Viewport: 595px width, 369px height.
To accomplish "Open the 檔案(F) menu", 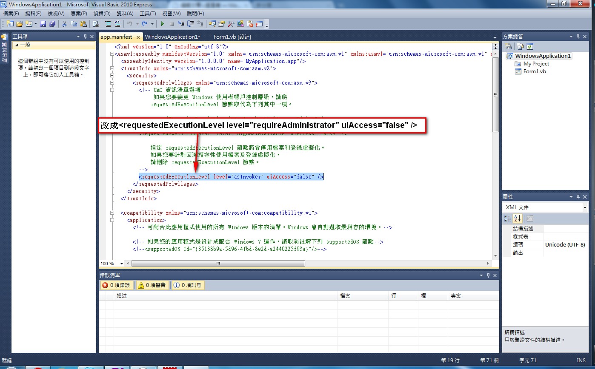I will pos(11,14).
